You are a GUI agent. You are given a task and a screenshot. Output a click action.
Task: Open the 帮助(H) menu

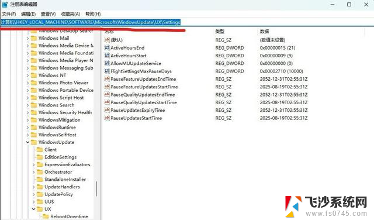tap(93, 14)
